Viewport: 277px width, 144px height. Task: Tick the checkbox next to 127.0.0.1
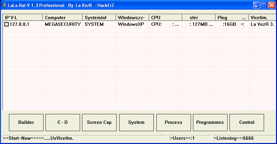[6, 24]
